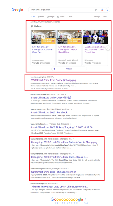Switch to the Images tab
Image resolution: width=113 pixels, height=206 pixels.
click(51, 17)
